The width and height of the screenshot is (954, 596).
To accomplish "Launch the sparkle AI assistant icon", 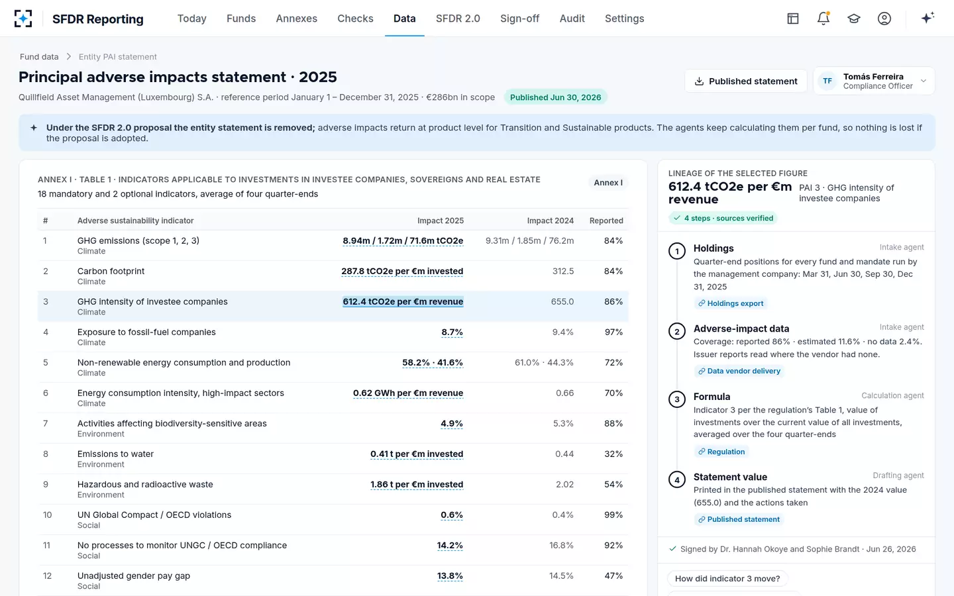I will pos(927,18).
